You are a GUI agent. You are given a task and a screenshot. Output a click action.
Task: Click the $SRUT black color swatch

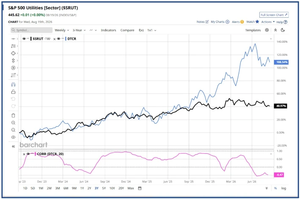tap(31, 39)
